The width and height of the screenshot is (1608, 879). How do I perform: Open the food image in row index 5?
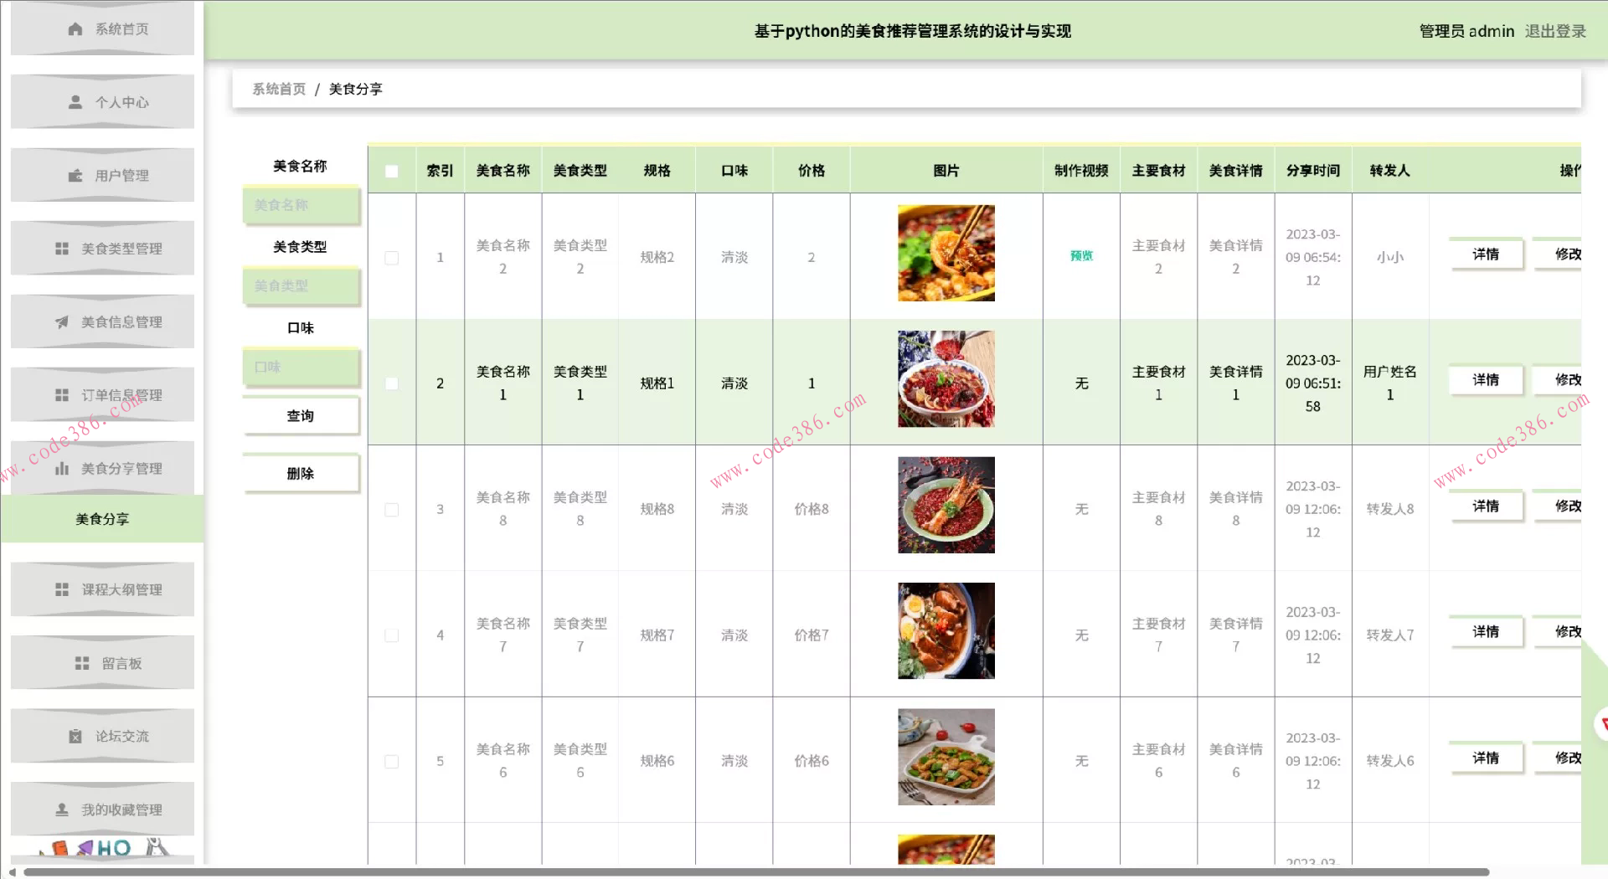click(x=946, y=757)
